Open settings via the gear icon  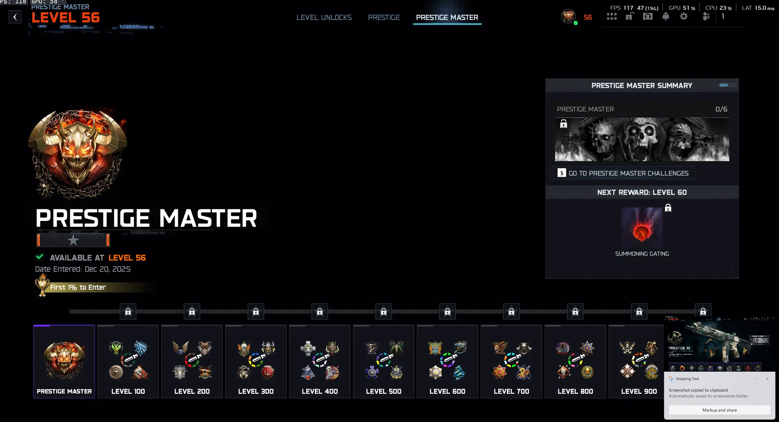coord(683,17)
